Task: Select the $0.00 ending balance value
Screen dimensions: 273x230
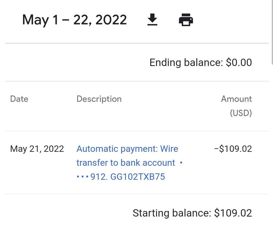Action: point(239,62)
